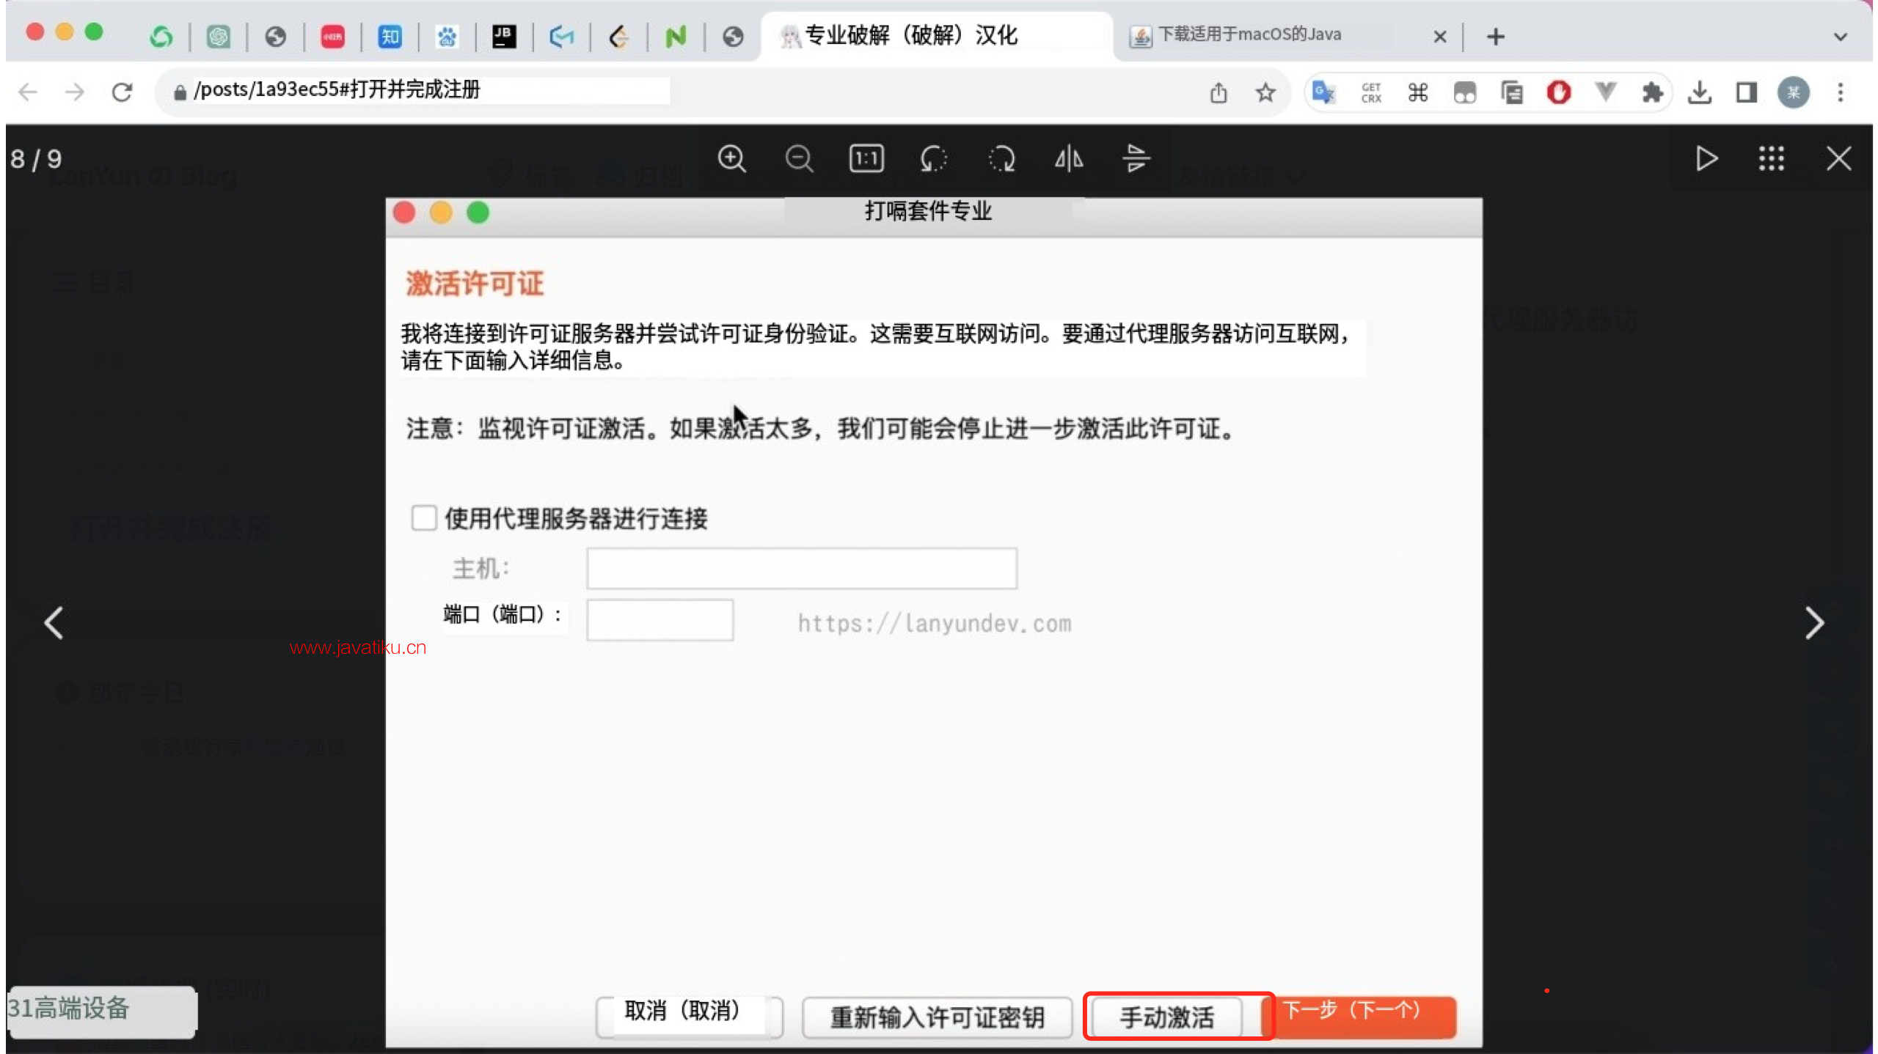Close the image lightbox viewer
This screenshot has height=1054, width=1878.
pyautogui.click(x=1838, y=158)
